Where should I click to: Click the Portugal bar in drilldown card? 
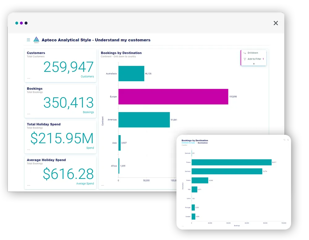point(193,208)
